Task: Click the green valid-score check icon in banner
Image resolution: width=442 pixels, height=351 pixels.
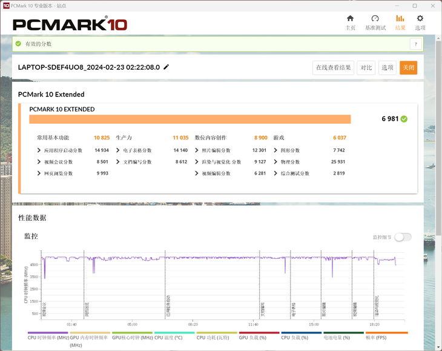Action: (x=18, y=44)
